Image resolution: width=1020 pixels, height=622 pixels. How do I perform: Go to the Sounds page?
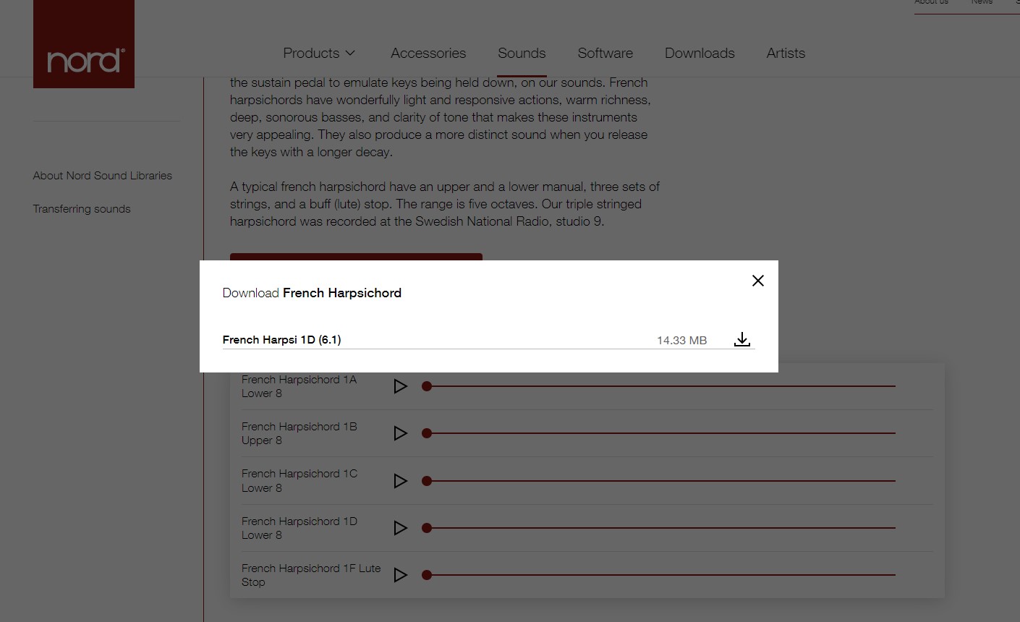click(522, 53)
